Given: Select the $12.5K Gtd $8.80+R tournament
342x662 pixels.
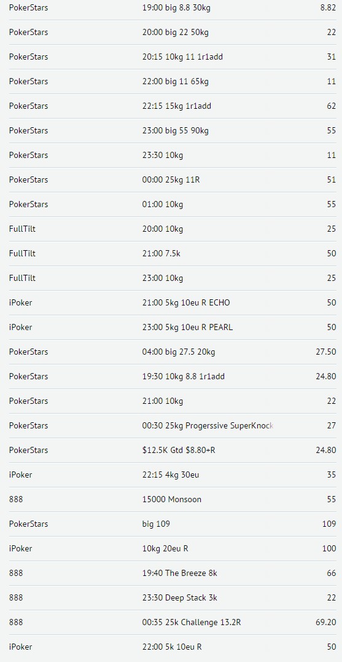Looking at the screenshot, I should coord(171,450).
